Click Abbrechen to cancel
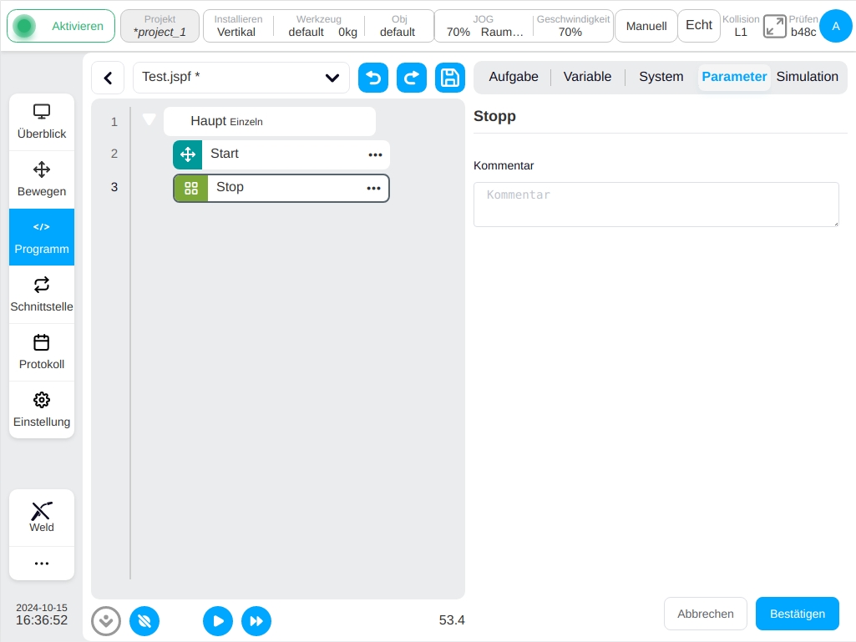 pos(706,614)
